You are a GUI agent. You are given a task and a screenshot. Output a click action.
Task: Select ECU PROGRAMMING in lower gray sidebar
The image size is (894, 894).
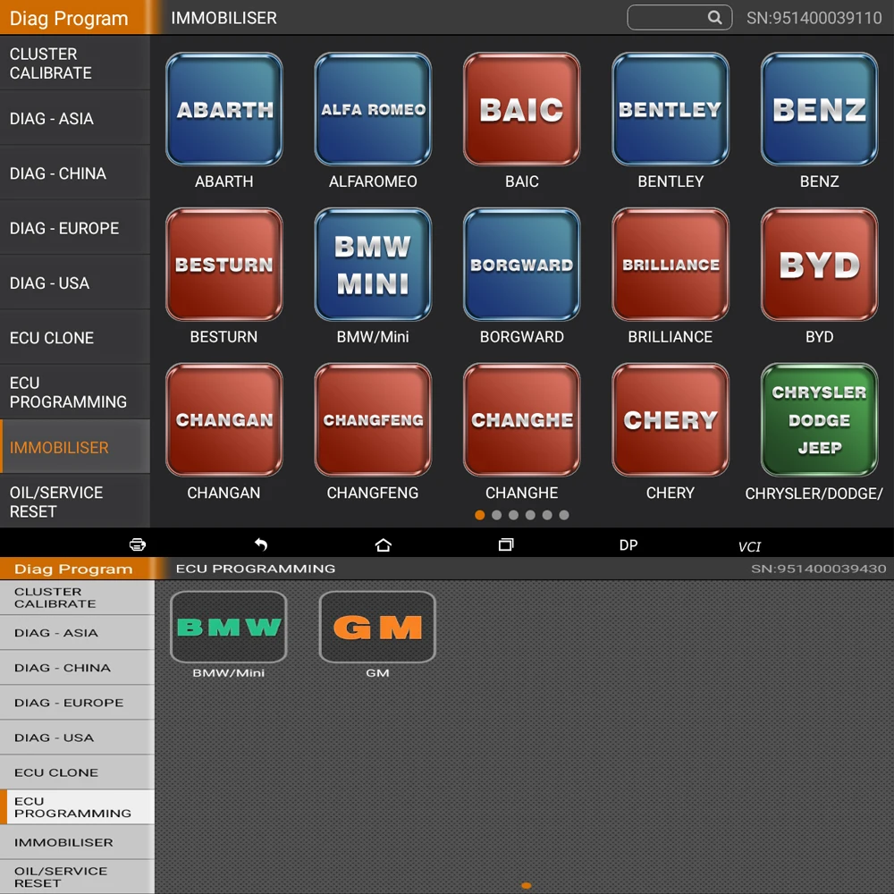pyautogui.click(x=77, y=807)
